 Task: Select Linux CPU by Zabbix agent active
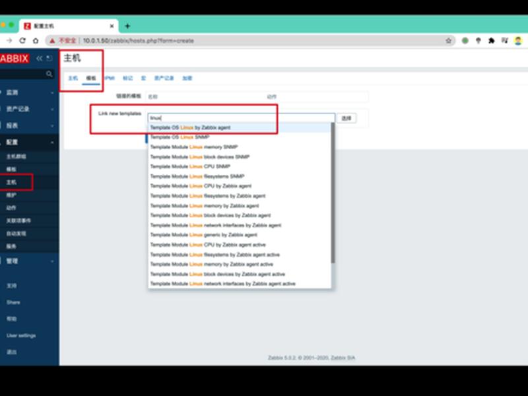pyautogui.click(x=239, y=245)
